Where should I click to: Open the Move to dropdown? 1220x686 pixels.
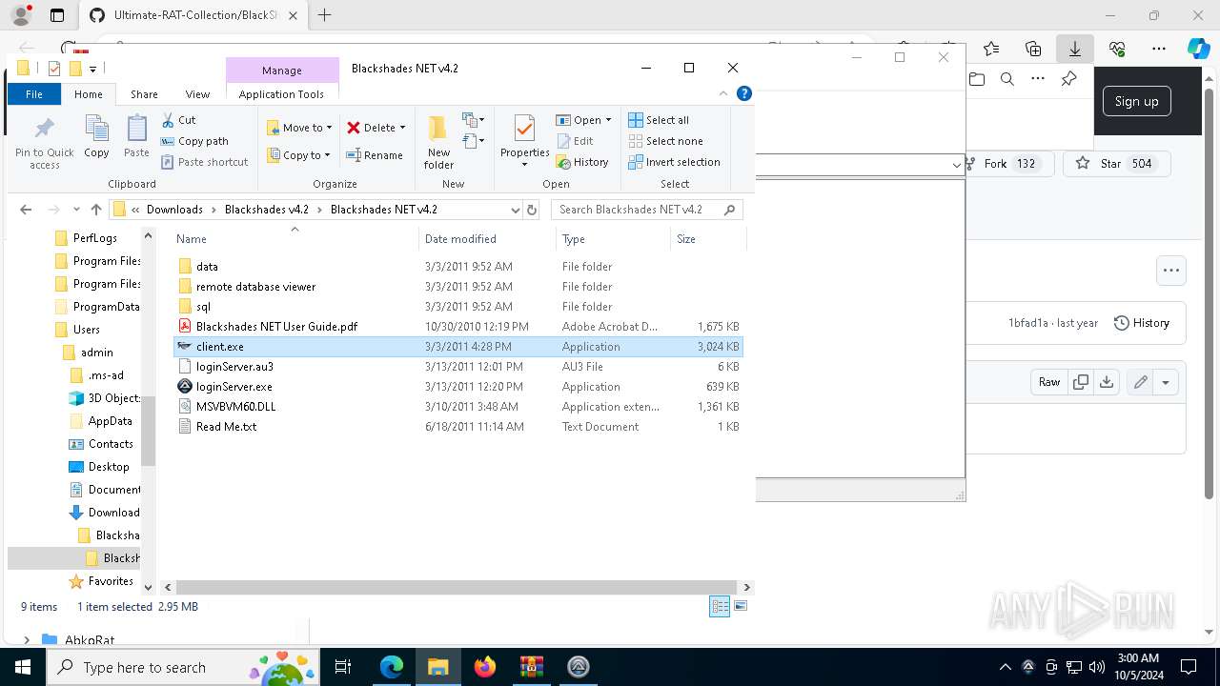pyautogui.click(x=299, y=128)
